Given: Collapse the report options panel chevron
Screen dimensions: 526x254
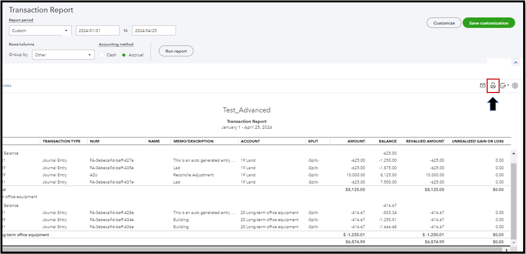Looking at the screenshot, I should point(515,63).
